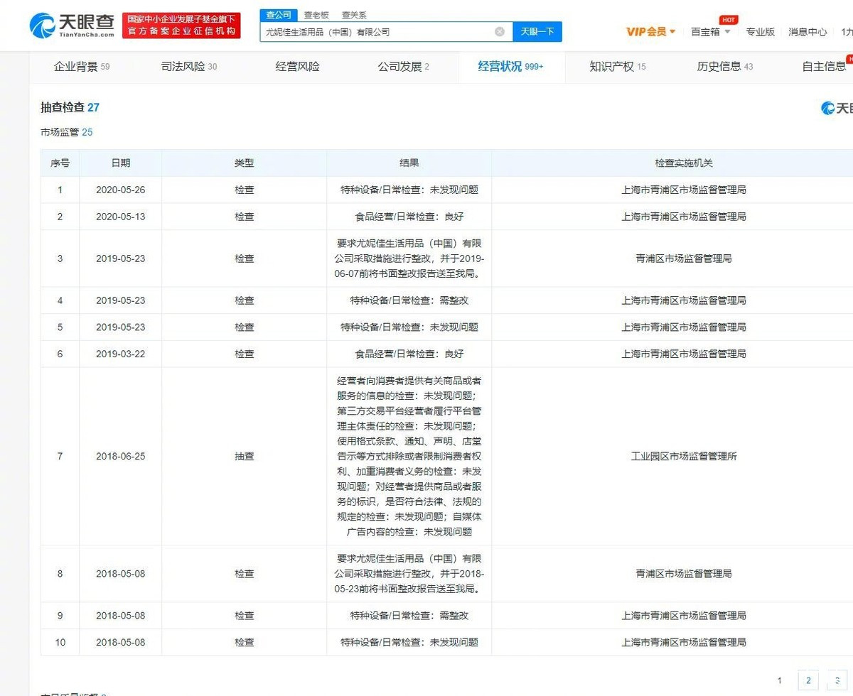The image size is (853, 696).
Task: Switch to the 经营状况 tab
Action: tap(510, 67)
